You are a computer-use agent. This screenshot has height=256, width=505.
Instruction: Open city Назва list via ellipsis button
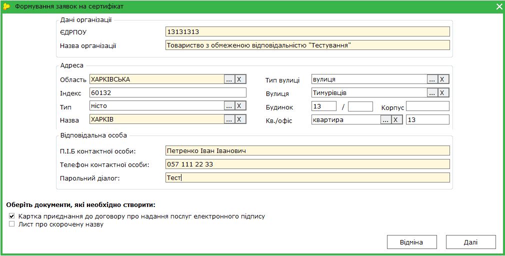click(x=229, y=119)
